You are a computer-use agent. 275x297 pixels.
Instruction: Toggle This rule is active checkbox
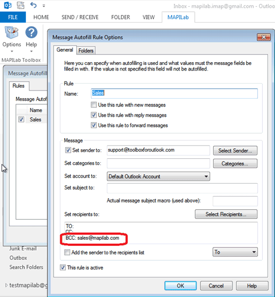63,268
